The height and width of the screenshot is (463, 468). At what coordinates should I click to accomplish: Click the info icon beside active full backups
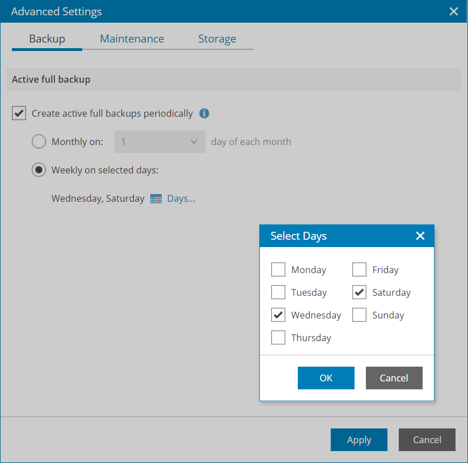pyautogui.click(x=205, y=113)
